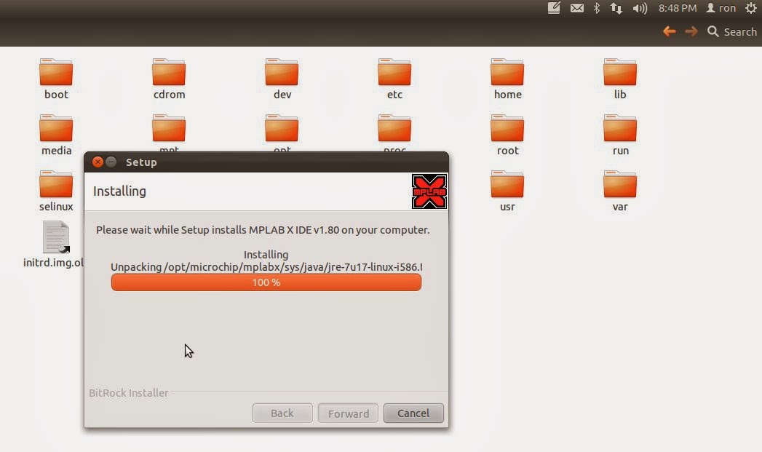The image size is (762, 452).
Task: Click the search magnifier icon
Action: [x=714, y=31]
